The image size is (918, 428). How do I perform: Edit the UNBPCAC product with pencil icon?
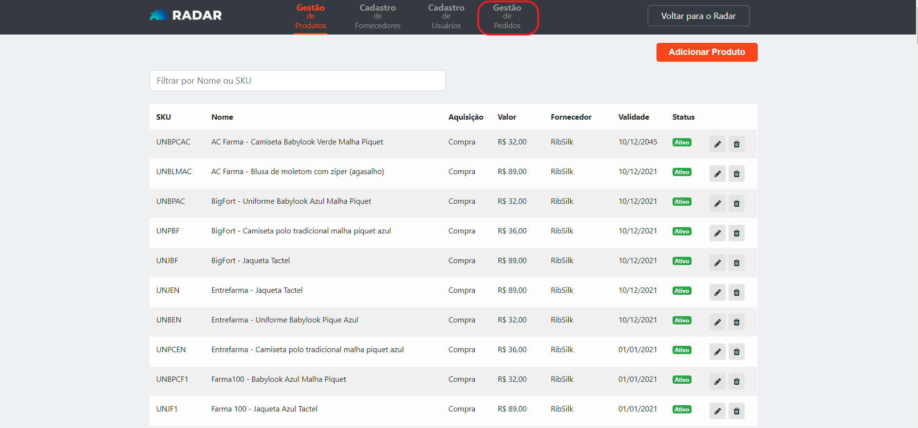click(x=717, y=144)
